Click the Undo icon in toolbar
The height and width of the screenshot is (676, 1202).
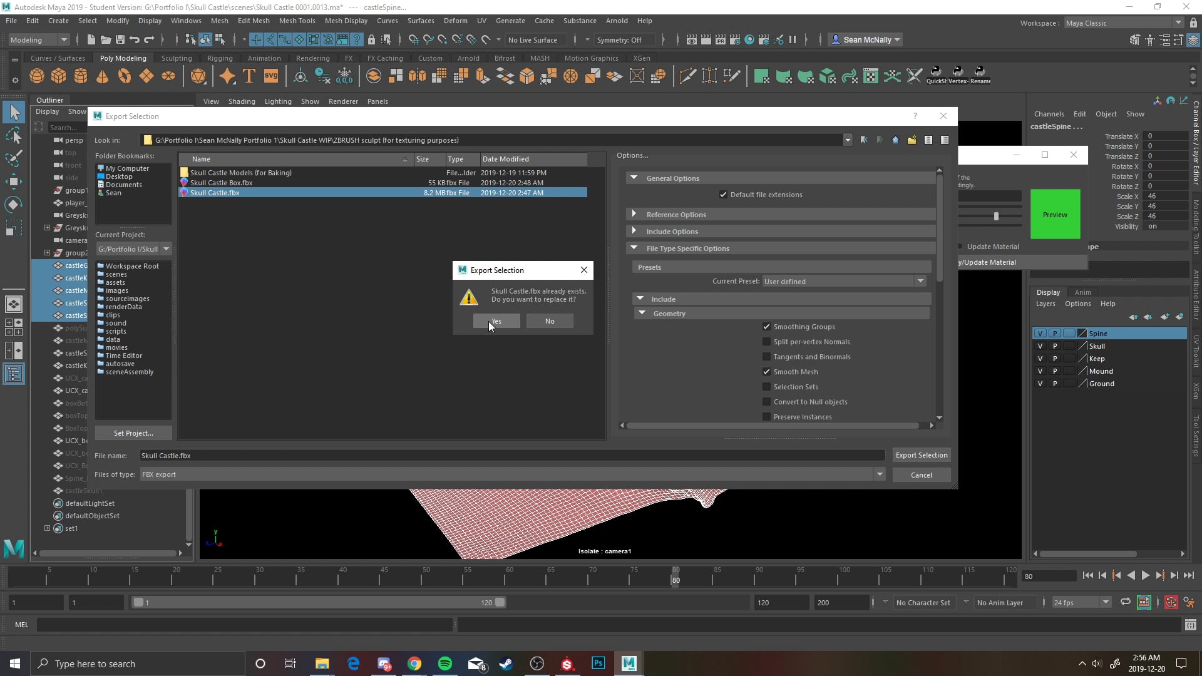[134, 40]
